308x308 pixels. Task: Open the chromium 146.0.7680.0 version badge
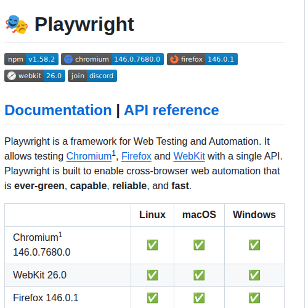(113, 59)
